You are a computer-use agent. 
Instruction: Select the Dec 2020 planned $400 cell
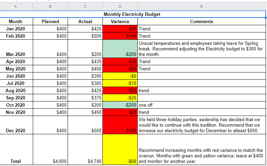point(50,125)
